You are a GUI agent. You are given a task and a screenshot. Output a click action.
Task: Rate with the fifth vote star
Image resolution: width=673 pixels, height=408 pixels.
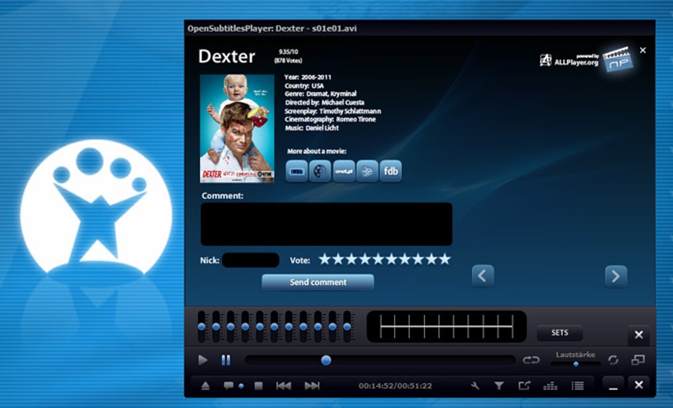point(378,259)
